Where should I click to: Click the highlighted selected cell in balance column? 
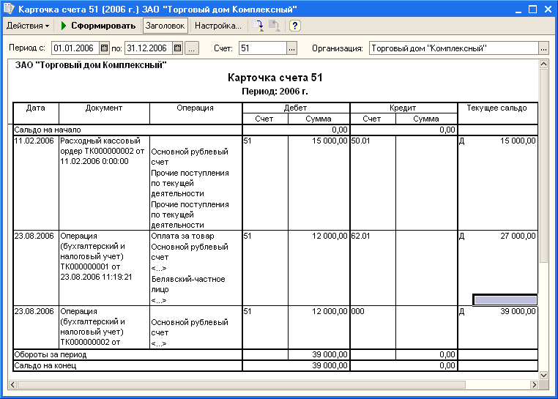[505, 299]
